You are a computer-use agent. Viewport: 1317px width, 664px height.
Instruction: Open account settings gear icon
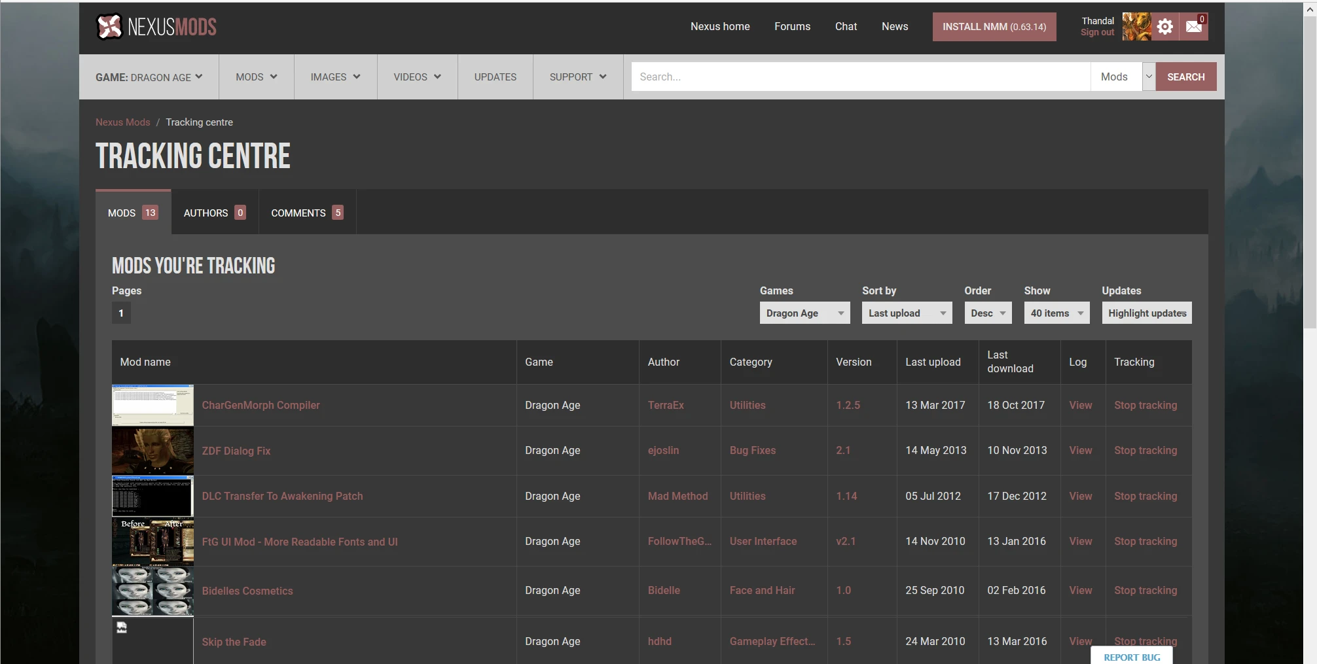point(1165,27)
